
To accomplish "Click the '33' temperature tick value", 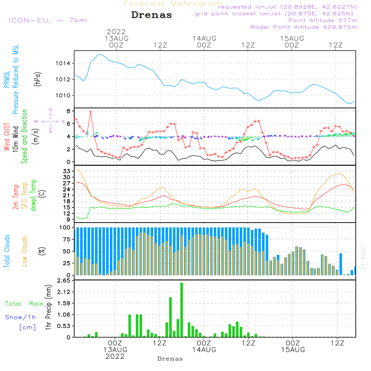I will [x=67, y=171].
